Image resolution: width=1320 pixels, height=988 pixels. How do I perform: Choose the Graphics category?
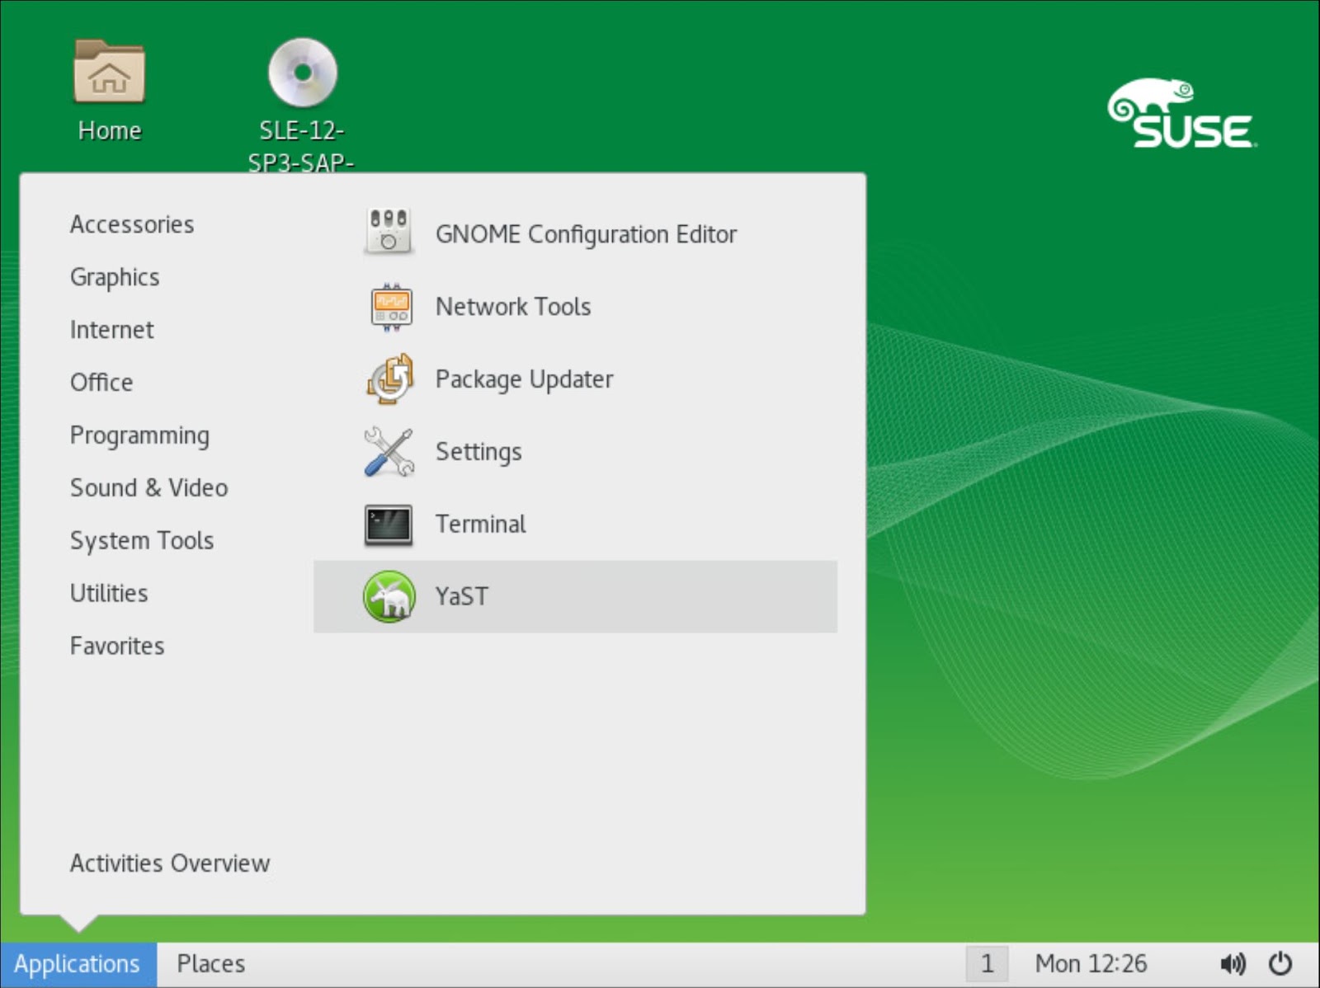click(x=115, y=277)
